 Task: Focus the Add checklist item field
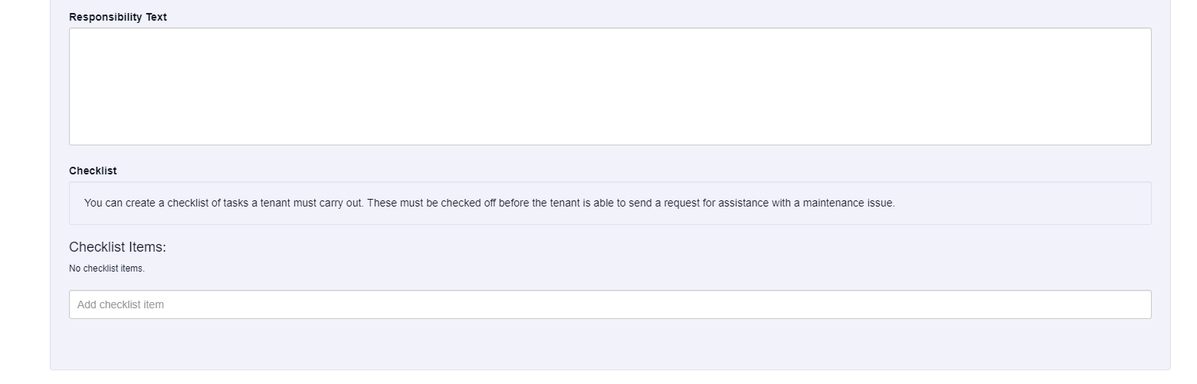[609, 304]
